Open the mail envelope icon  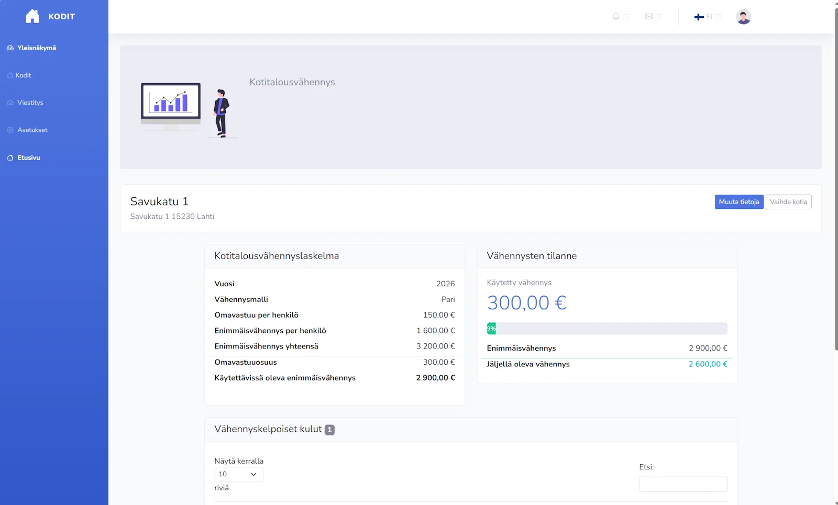[x=649, y=17]
